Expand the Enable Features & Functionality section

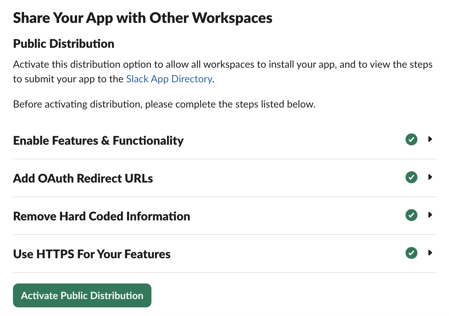pos(430,139)
